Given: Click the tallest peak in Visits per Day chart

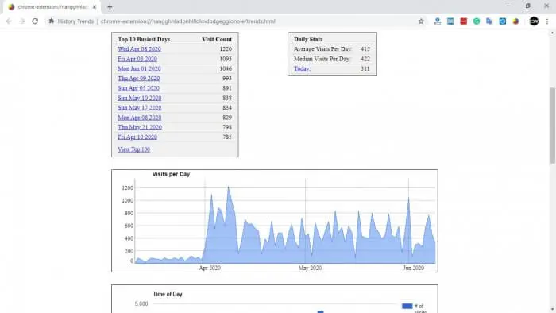Looking at the screenshot, I should pyautogui.click(x=228, y=187).
